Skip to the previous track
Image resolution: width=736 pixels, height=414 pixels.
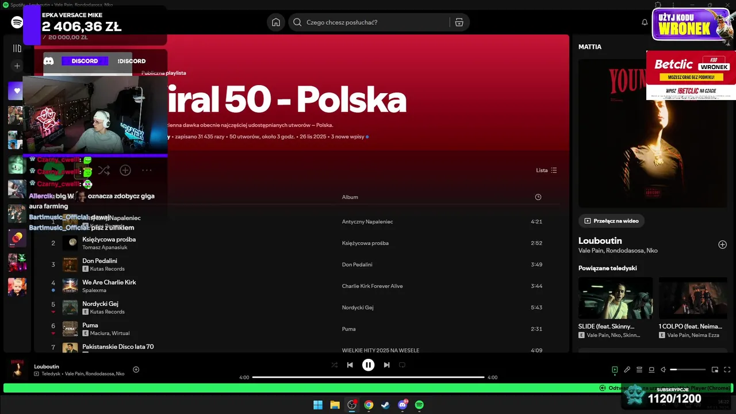(x=350, y=365)
